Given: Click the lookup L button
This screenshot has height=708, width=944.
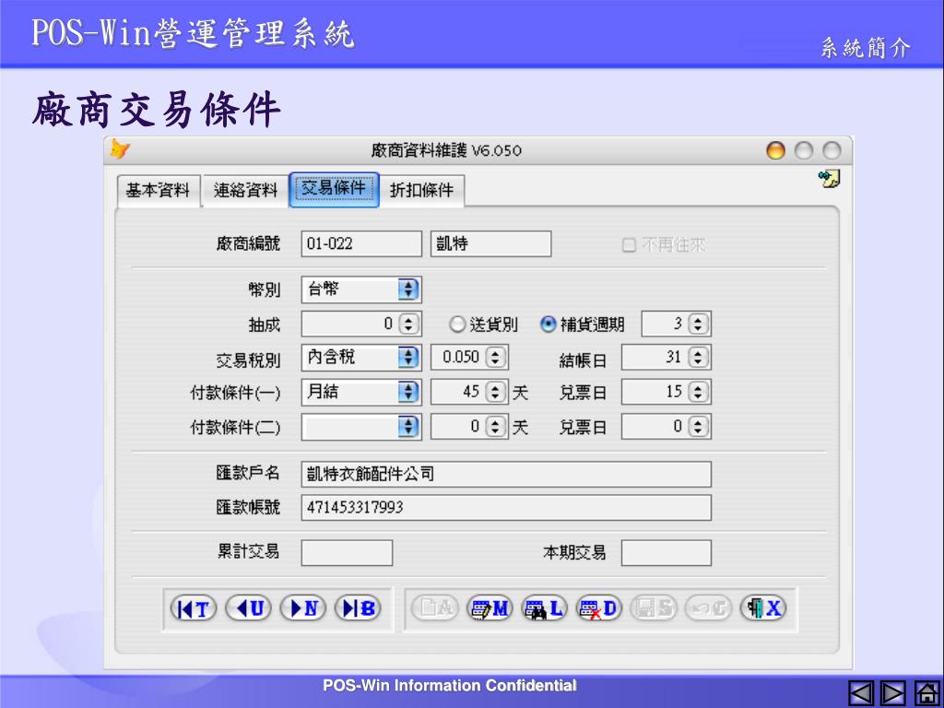Looking at the screenshot, I should pyautogui.click(x=544, y=608).
